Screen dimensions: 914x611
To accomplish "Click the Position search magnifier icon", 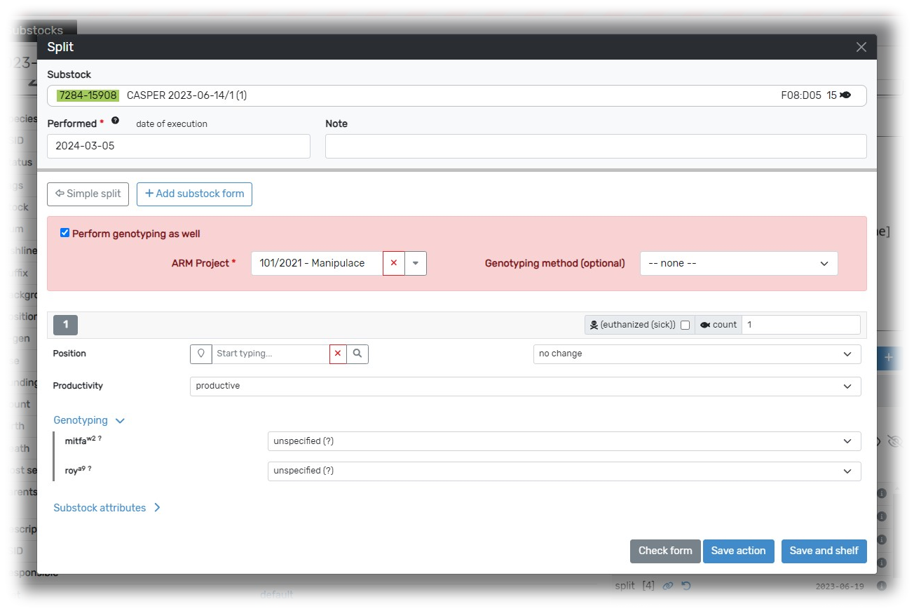I will 357,354.
